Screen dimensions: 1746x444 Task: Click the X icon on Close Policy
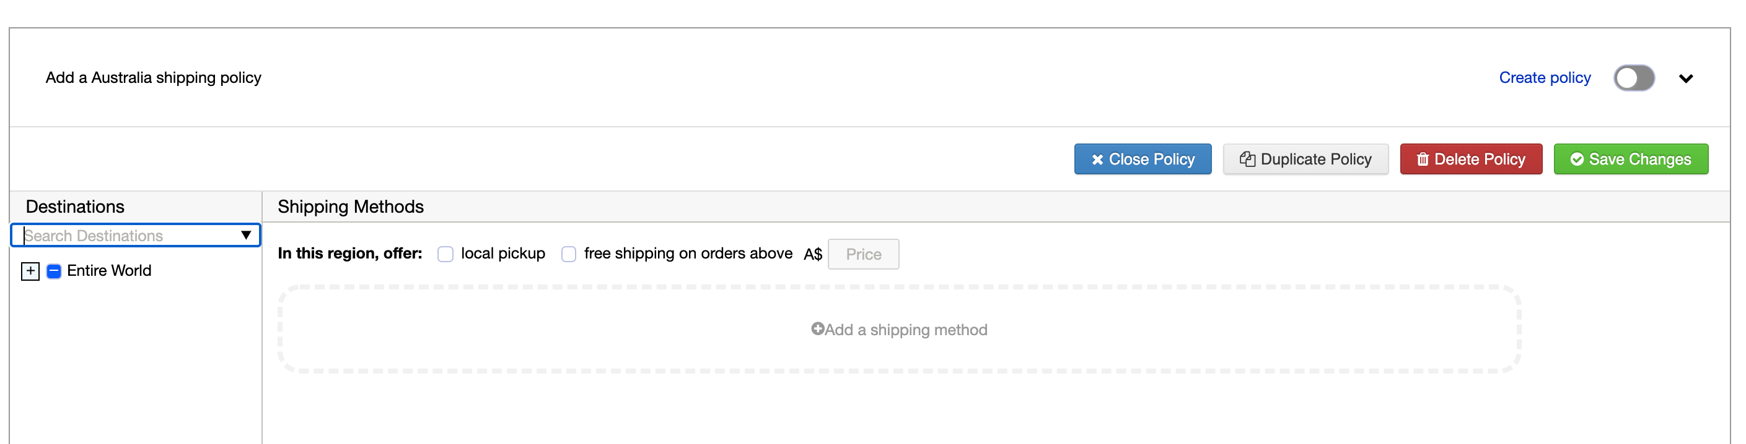coord(1097,160)
